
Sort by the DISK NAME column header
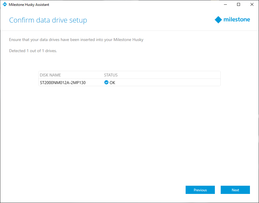(x=50, y=75)
